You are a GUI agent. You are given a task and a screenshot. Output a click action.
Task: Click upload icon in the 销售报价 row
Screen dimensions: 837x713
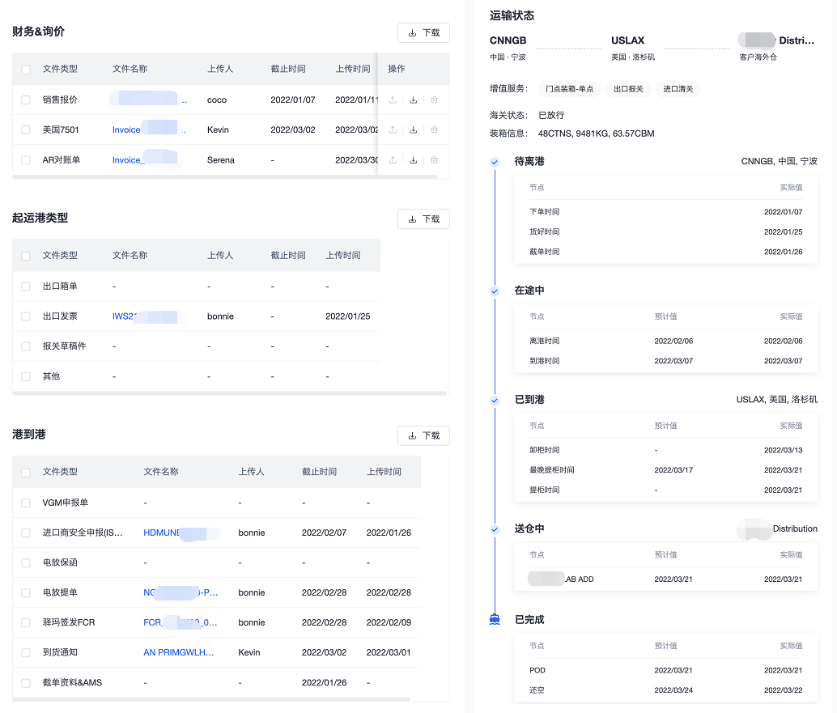point(393,100)
